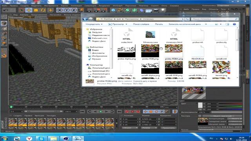Go to end of animation
The width and height of the screenshot is (251, 141).
[119, 111]
